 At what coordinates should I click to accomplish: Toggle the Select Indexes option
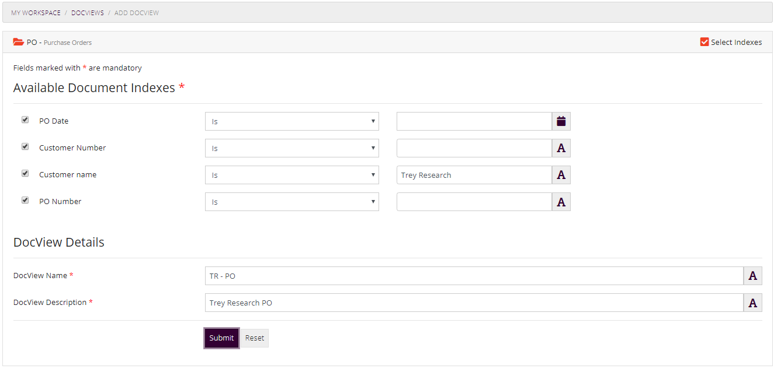coord(704,41)
